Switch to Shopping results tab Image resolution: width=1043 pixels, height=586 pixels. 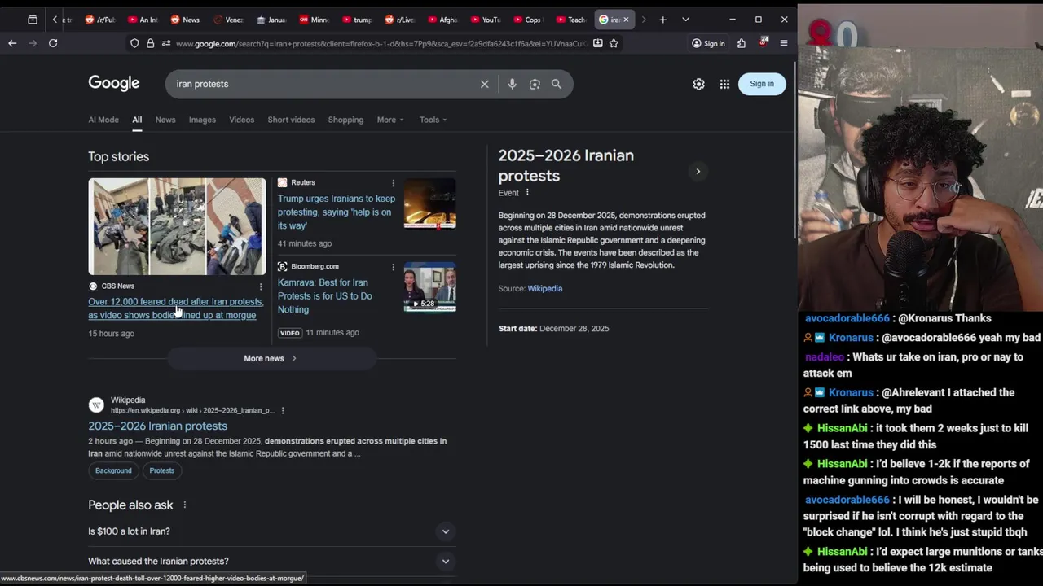pos(345,120)
